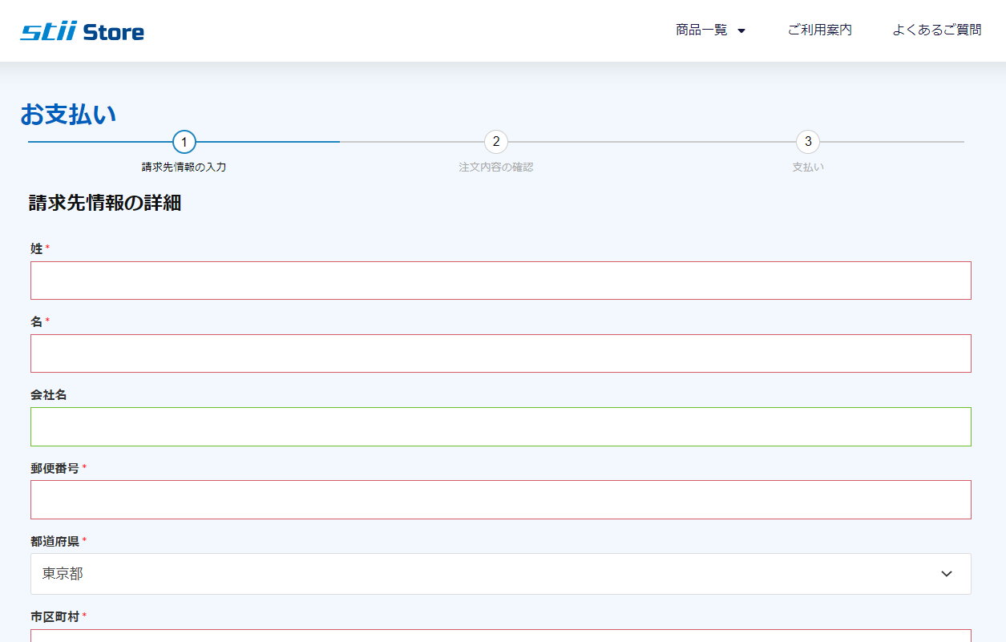This screenshot has height=642, width=1006.
Task: Click the 郵便番号 input field
Action: (501, 499)
